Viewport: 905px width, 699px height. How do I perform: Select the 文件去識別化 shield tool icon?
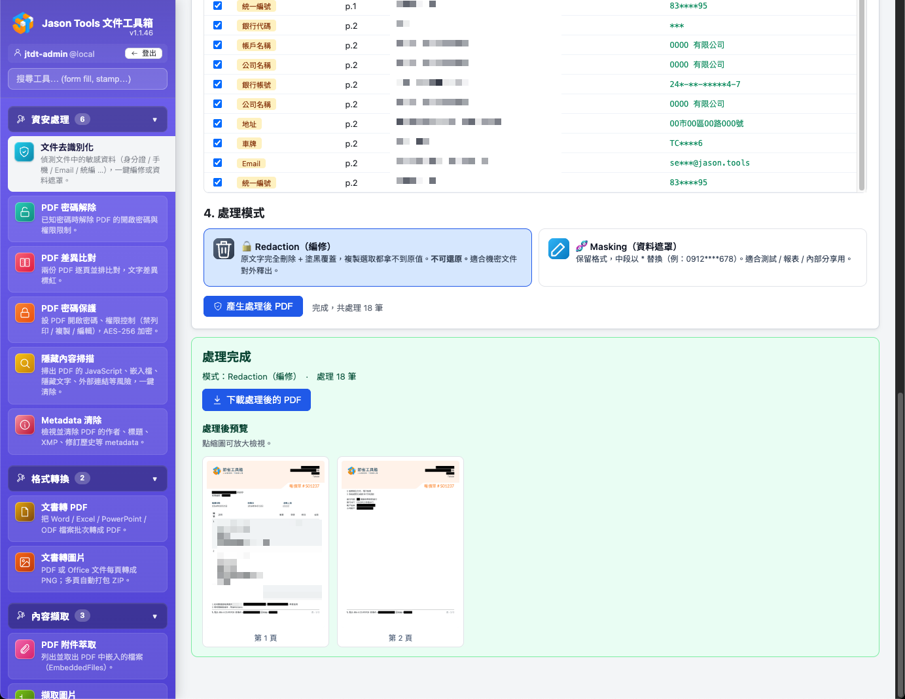(24, 152)
